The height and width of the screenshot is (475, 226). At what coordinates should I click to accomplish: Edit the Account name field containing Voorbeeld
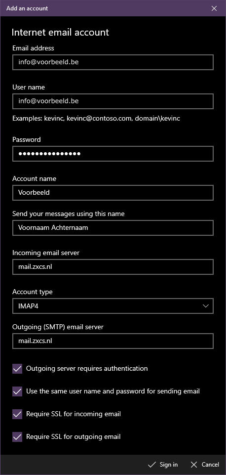click(x=113, y=193)
